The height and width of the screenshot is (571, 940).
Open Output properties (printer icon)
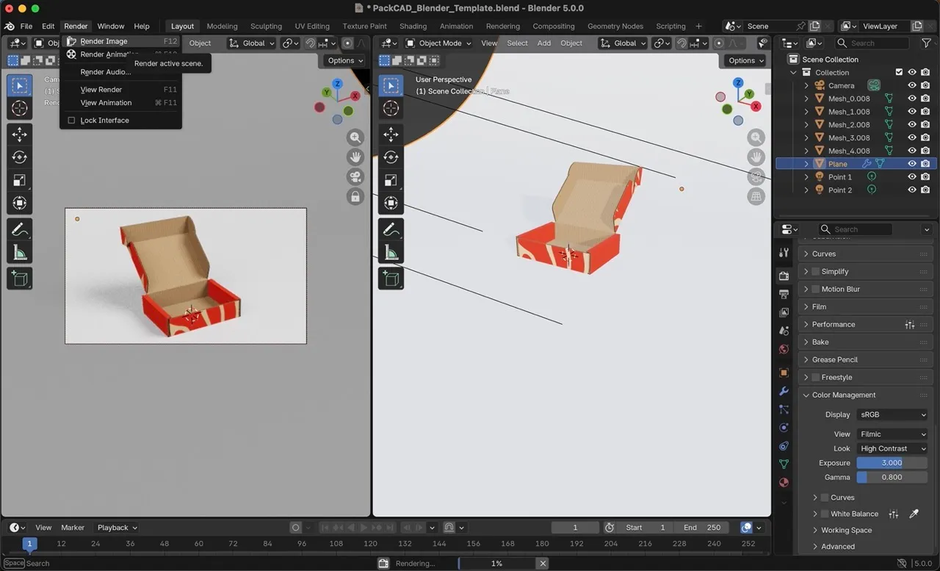coord(784,294)
